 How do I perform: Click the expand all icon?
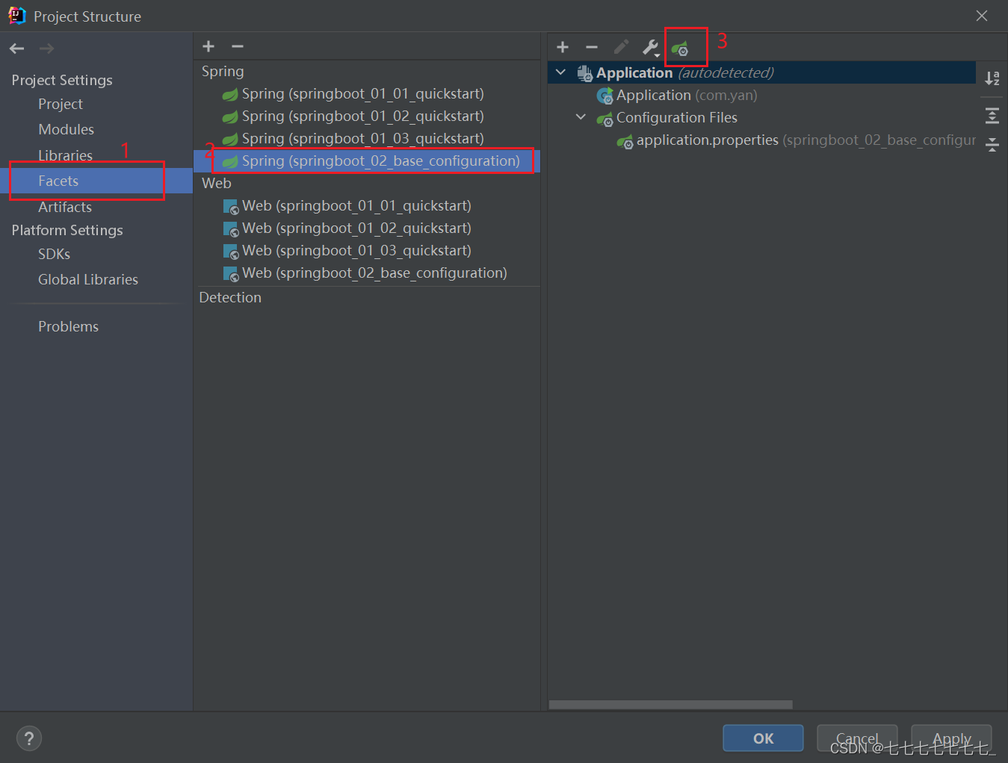tap(992, 115)
